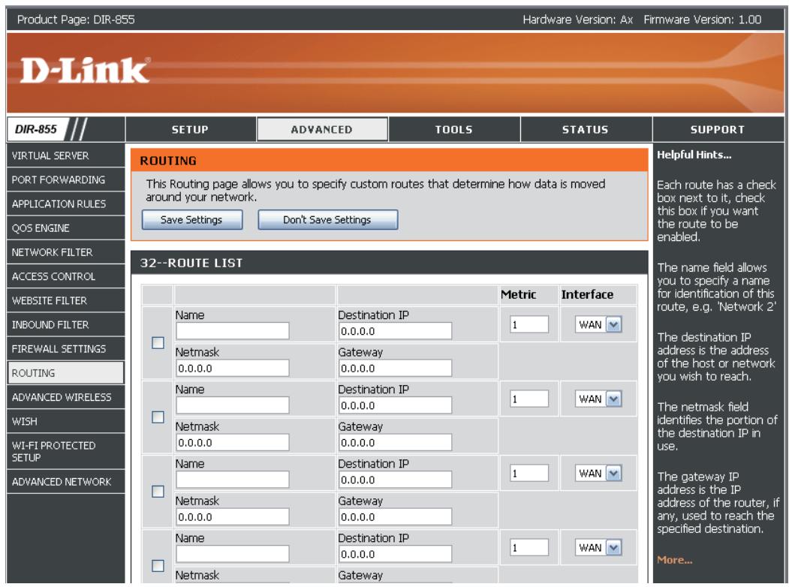Click the 'Interface' column header
The image size is (789, 587).
[587, 295]
